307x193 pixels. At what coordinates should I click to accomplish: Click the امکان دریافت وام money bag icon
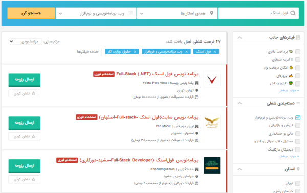291,68
